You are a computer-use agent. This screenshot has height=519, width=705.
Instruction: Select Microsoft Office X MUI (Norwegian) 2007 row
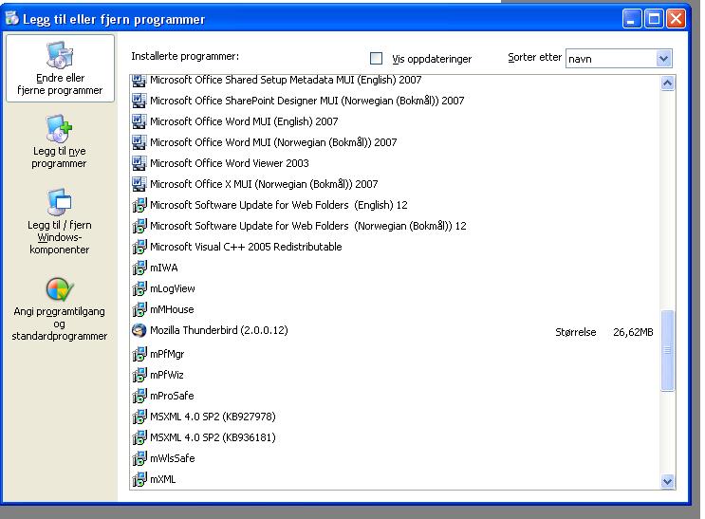point(395,184)
